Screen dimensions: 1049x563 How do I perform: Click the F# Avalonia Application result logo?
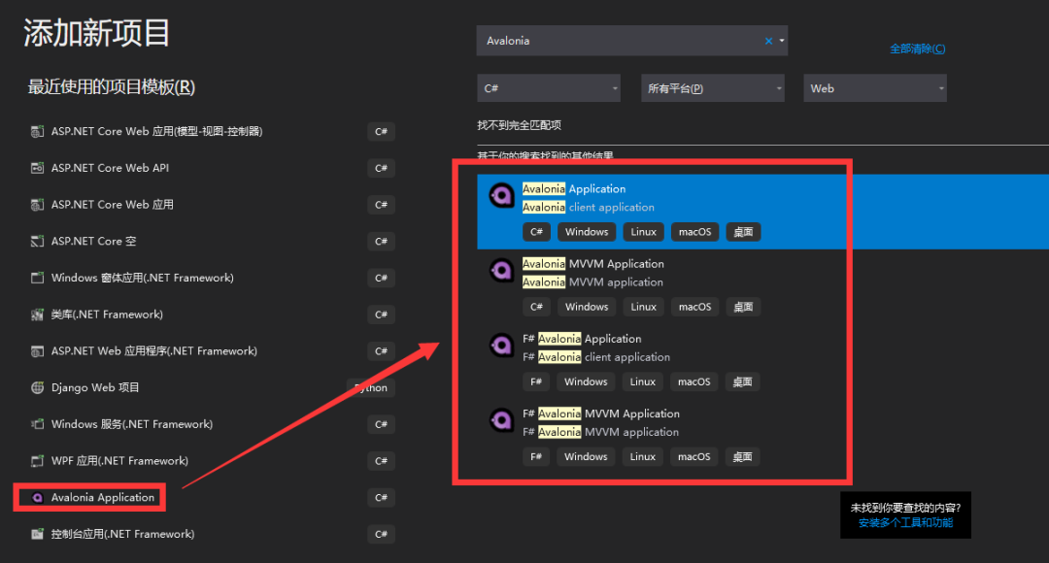pyautogui.click(x=501, y=345)
